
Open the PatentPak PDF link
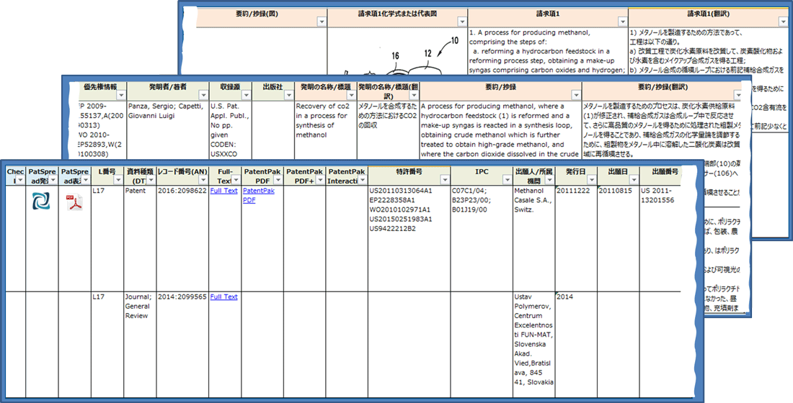tap(258, 195)
